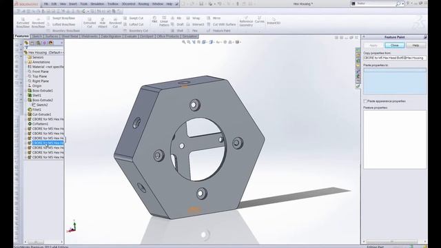
Task: Open the FeatureManager design tree tab
Action: [x=26, y=43]
